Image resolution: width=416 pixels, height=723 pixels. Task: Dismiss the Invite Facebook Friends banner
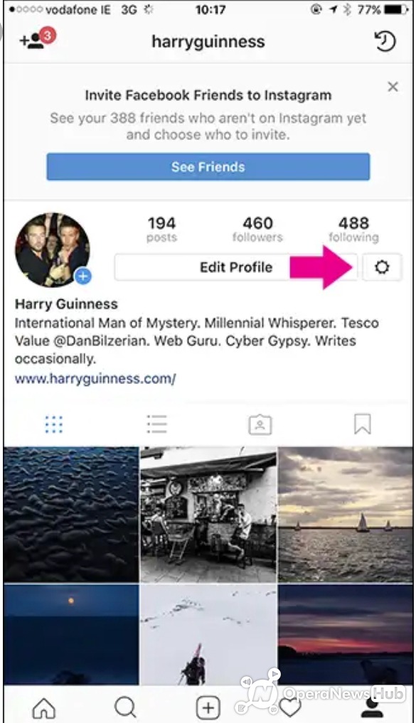(393, 87)
